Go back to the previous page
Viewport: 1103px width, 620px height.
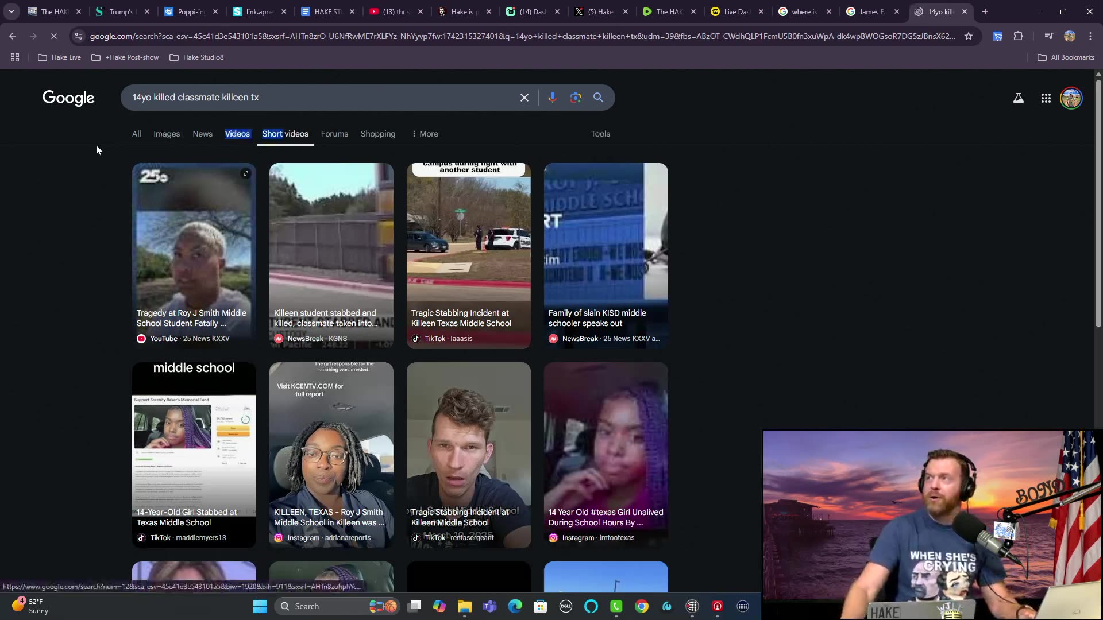click(13, 36)
